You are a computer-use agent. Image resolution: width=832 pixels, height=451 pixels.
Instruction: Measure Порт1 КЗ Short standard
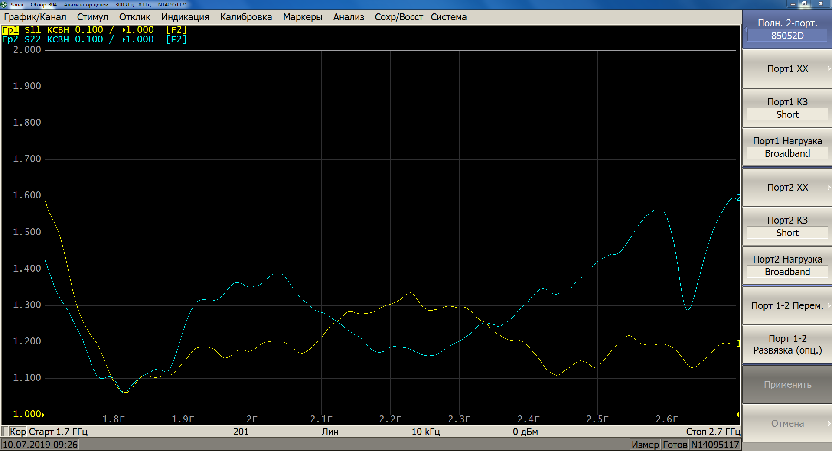point(787,108)
